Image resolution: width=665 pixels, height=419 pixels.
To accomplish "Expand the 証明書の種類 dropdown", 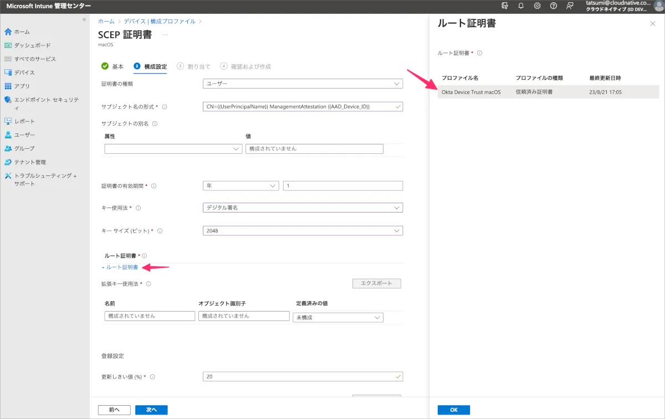I will click(303, 84).
